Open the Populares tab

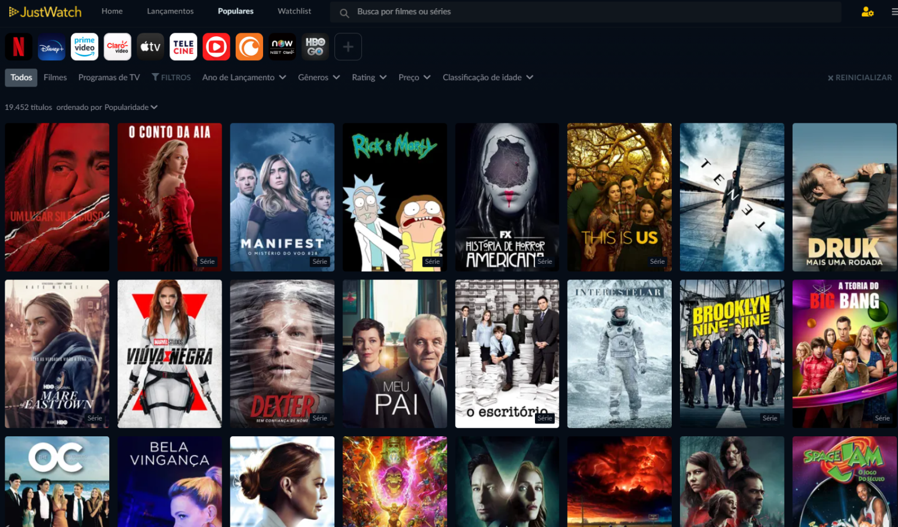pos(236,11)
